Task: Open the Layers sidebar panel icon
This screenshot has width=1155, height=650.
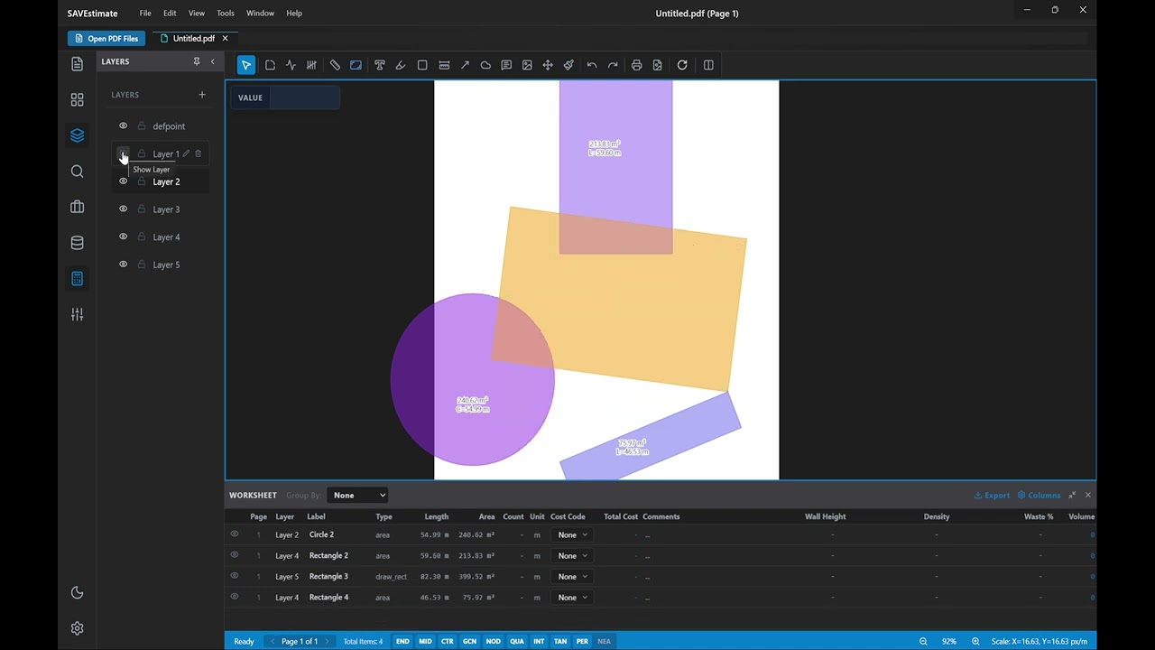Action: point(77,135)
